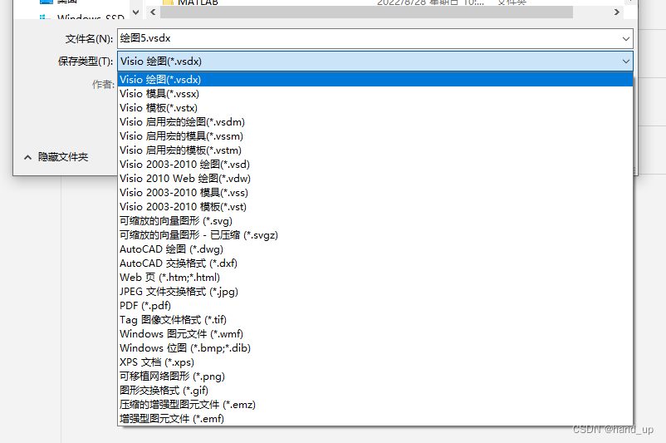The height and width of the screenshot is (443, 666).
Task: Choose Tag 图像文件格式 (*.tif)
Action: pyautogui.click(x=375, y=320)
